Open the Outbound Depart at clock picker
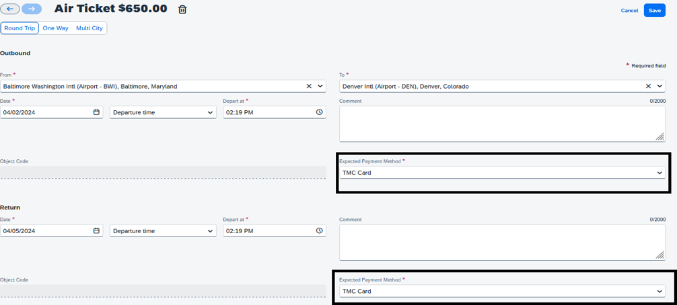 [x=319, y=112]
